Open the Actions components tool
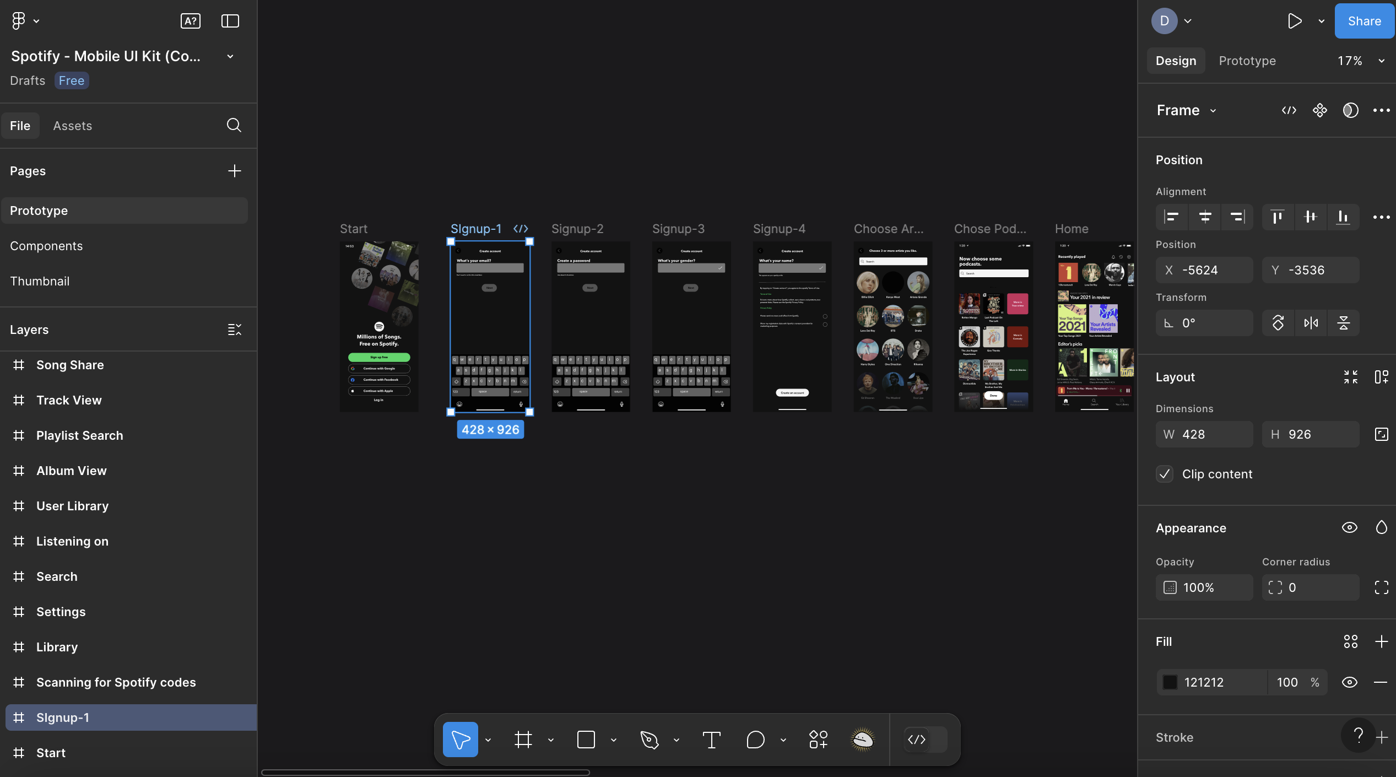This screenshot has height=777, width=1396. point(818,740)
